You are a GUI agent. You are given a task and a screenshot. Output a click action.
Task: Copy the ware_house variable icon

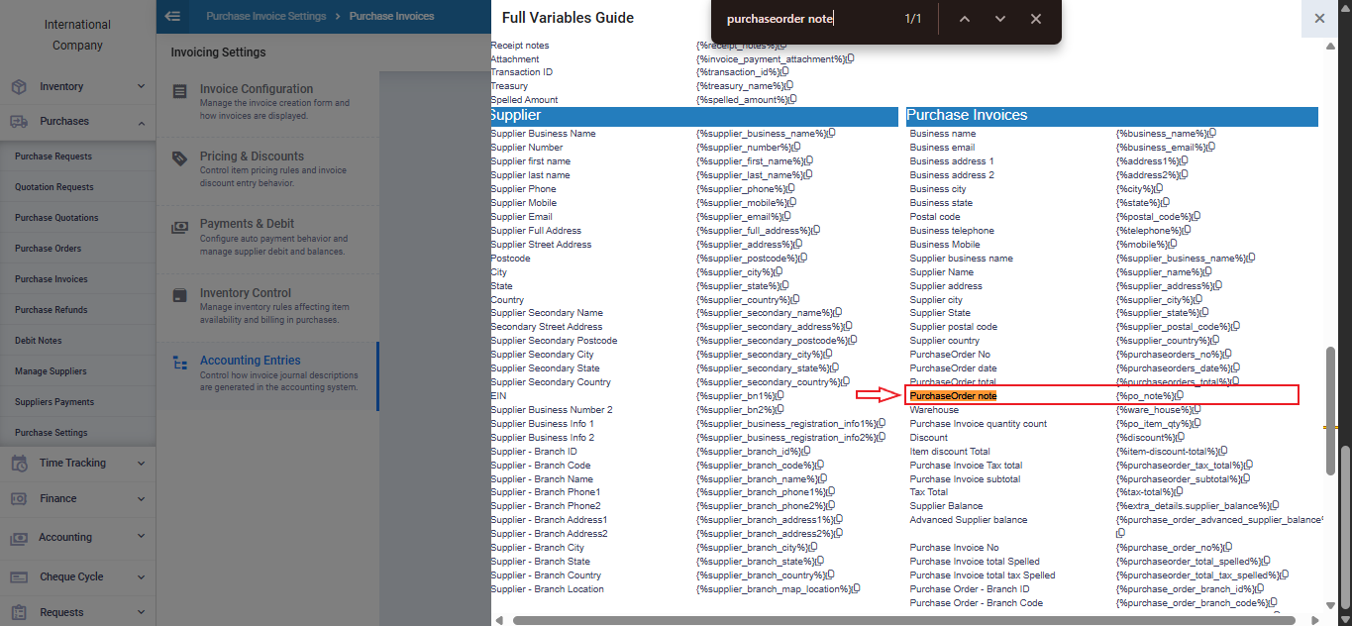click(1185, 410)
